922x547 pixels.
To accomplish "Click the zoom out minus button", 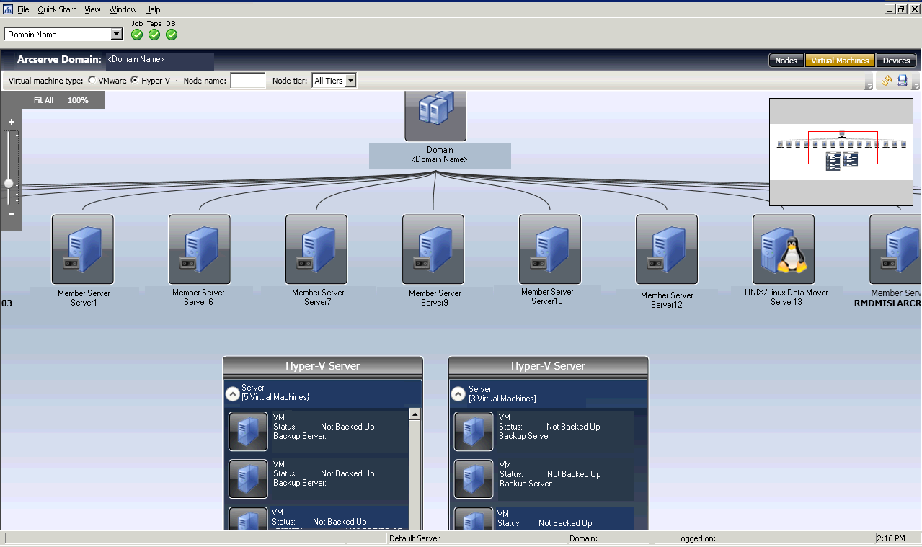I will click(12, 214).
